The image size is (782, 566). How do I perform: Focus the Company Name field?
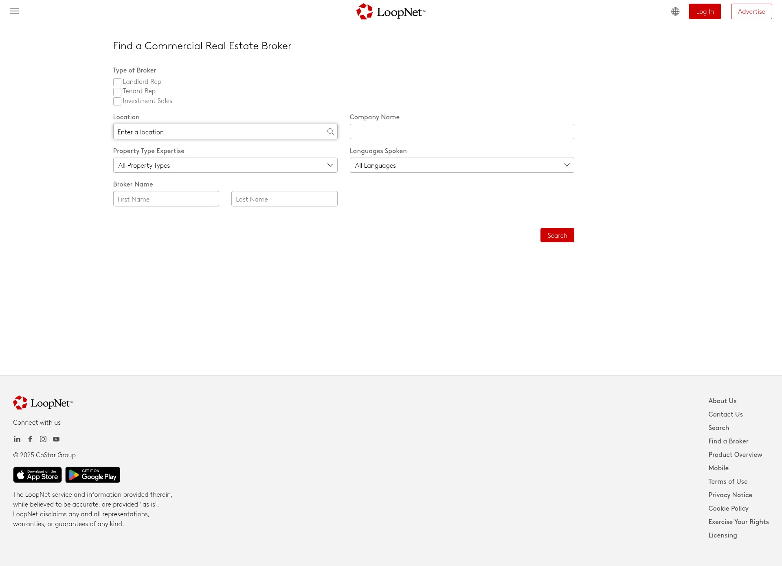click(x=462, y=132)
